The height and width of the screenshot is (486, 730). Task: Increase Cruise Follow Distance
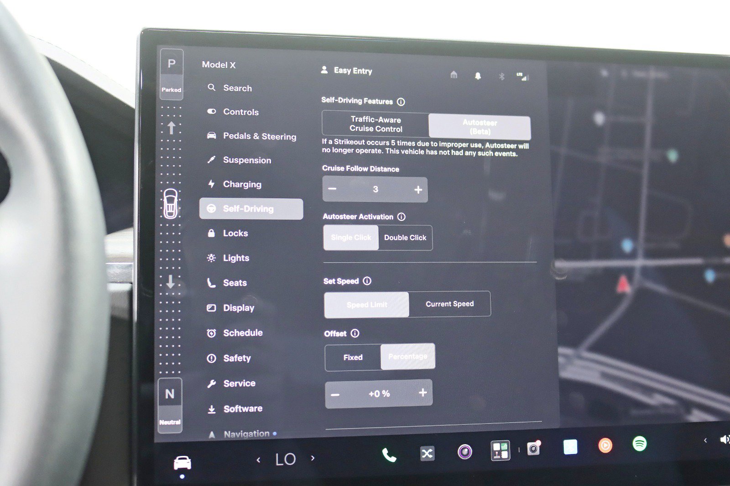coord(418,190)
